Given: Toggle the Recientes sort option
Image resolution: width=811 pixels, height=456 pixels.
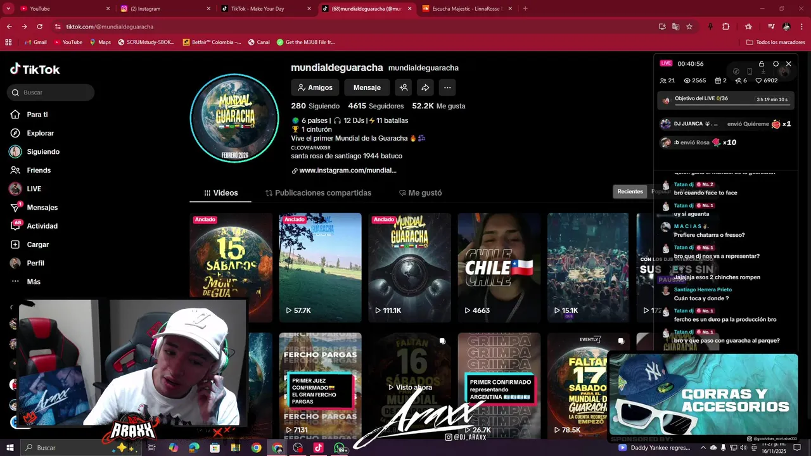Looking at the screenshot, I should click(630, 191).
